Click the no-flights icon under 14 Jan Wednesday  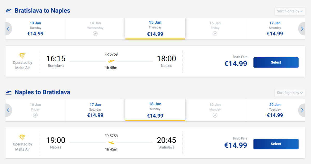(x=95, y=33)
